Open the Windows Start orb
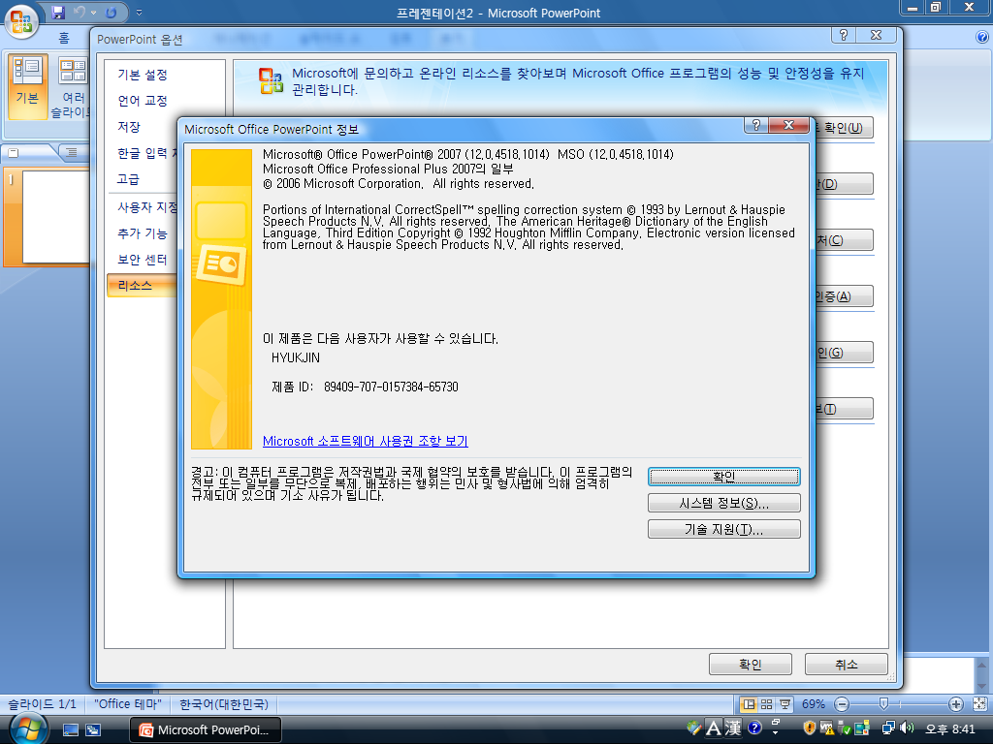 tap(27, 728)
